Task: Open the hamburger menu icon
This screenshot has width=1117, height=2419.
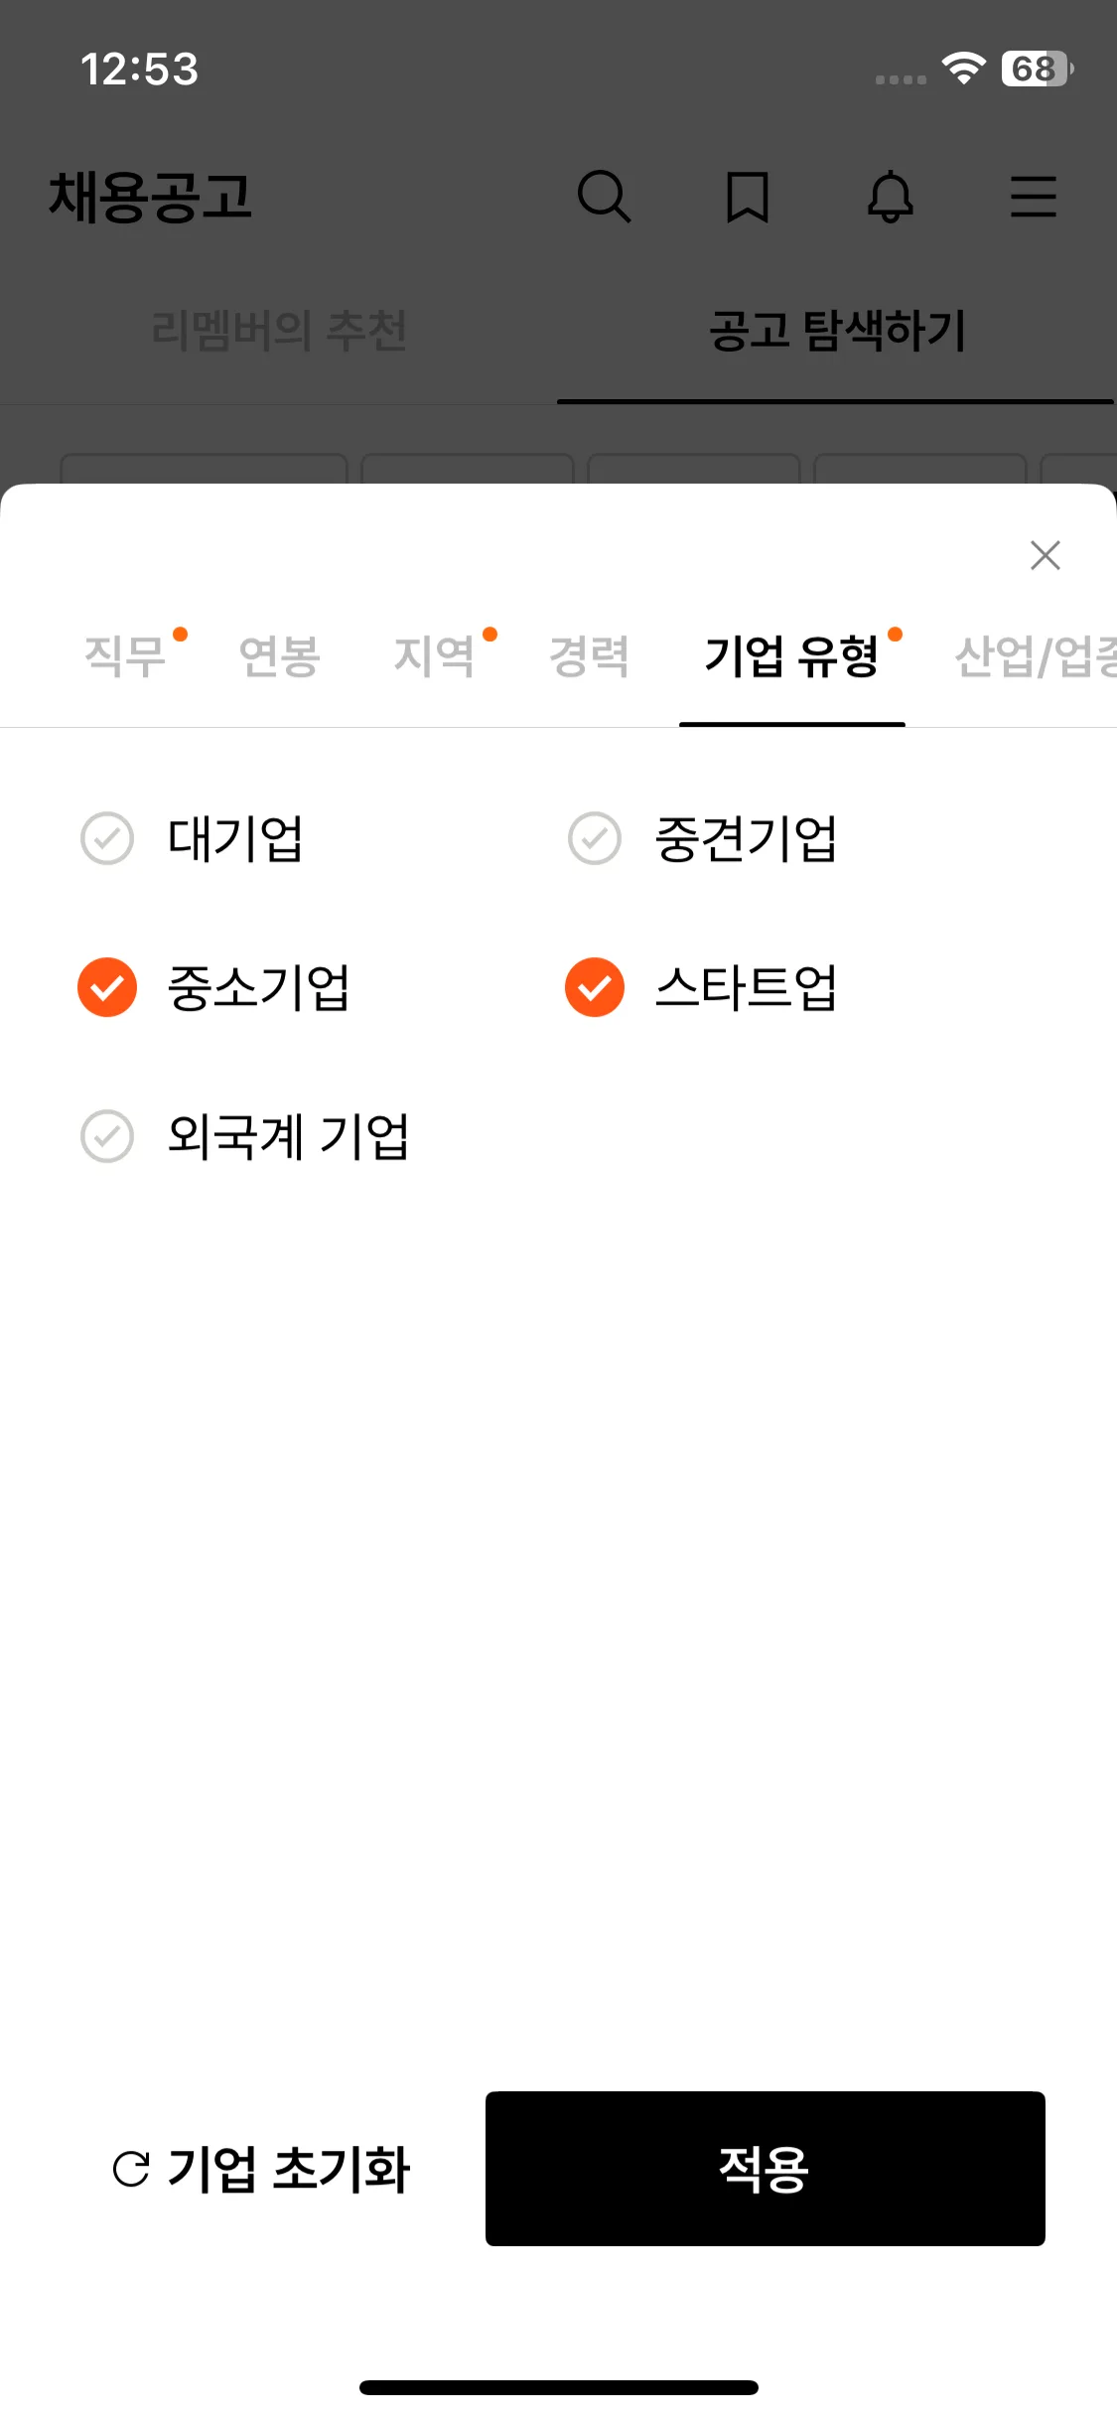Action: [1033, 196]
